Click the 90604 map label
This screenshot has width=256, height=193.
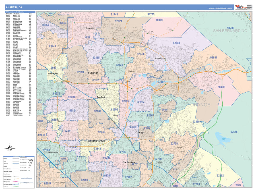coord(45,25)
